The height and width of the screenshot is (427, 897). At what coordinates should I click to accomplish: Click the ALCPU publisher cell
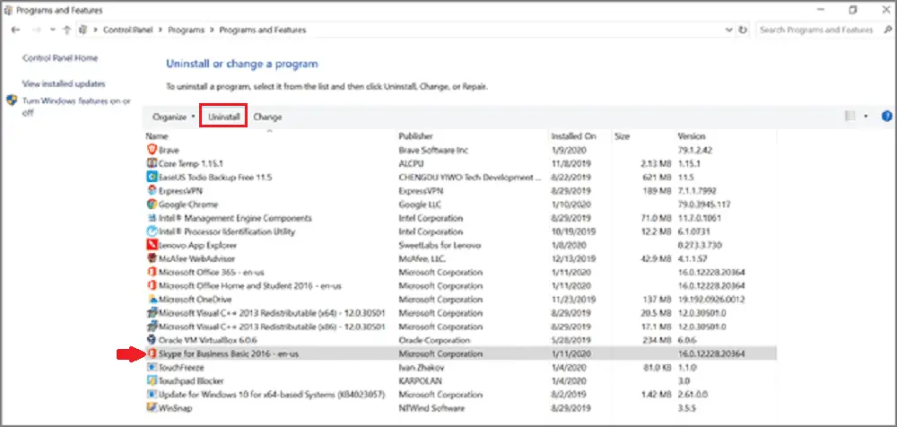(412, 163)
